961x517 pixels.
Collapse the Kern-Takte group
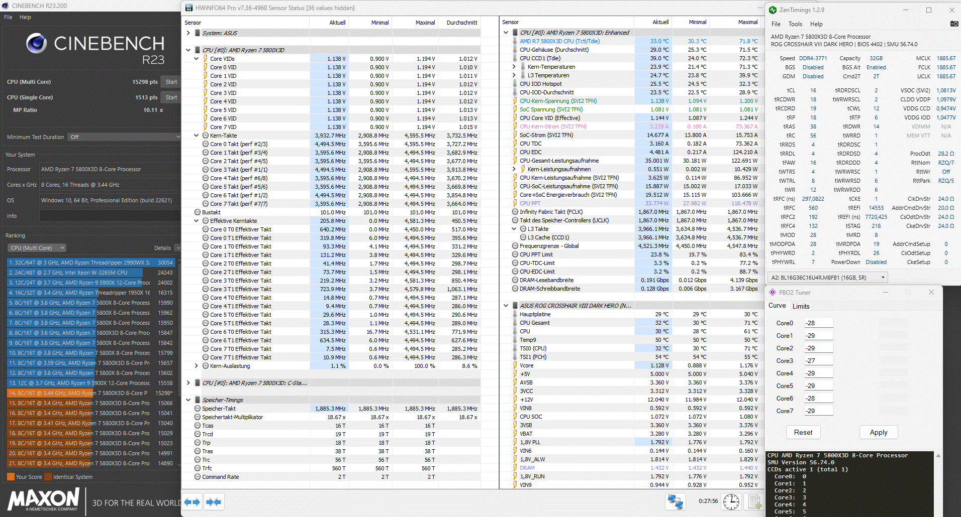197,136
